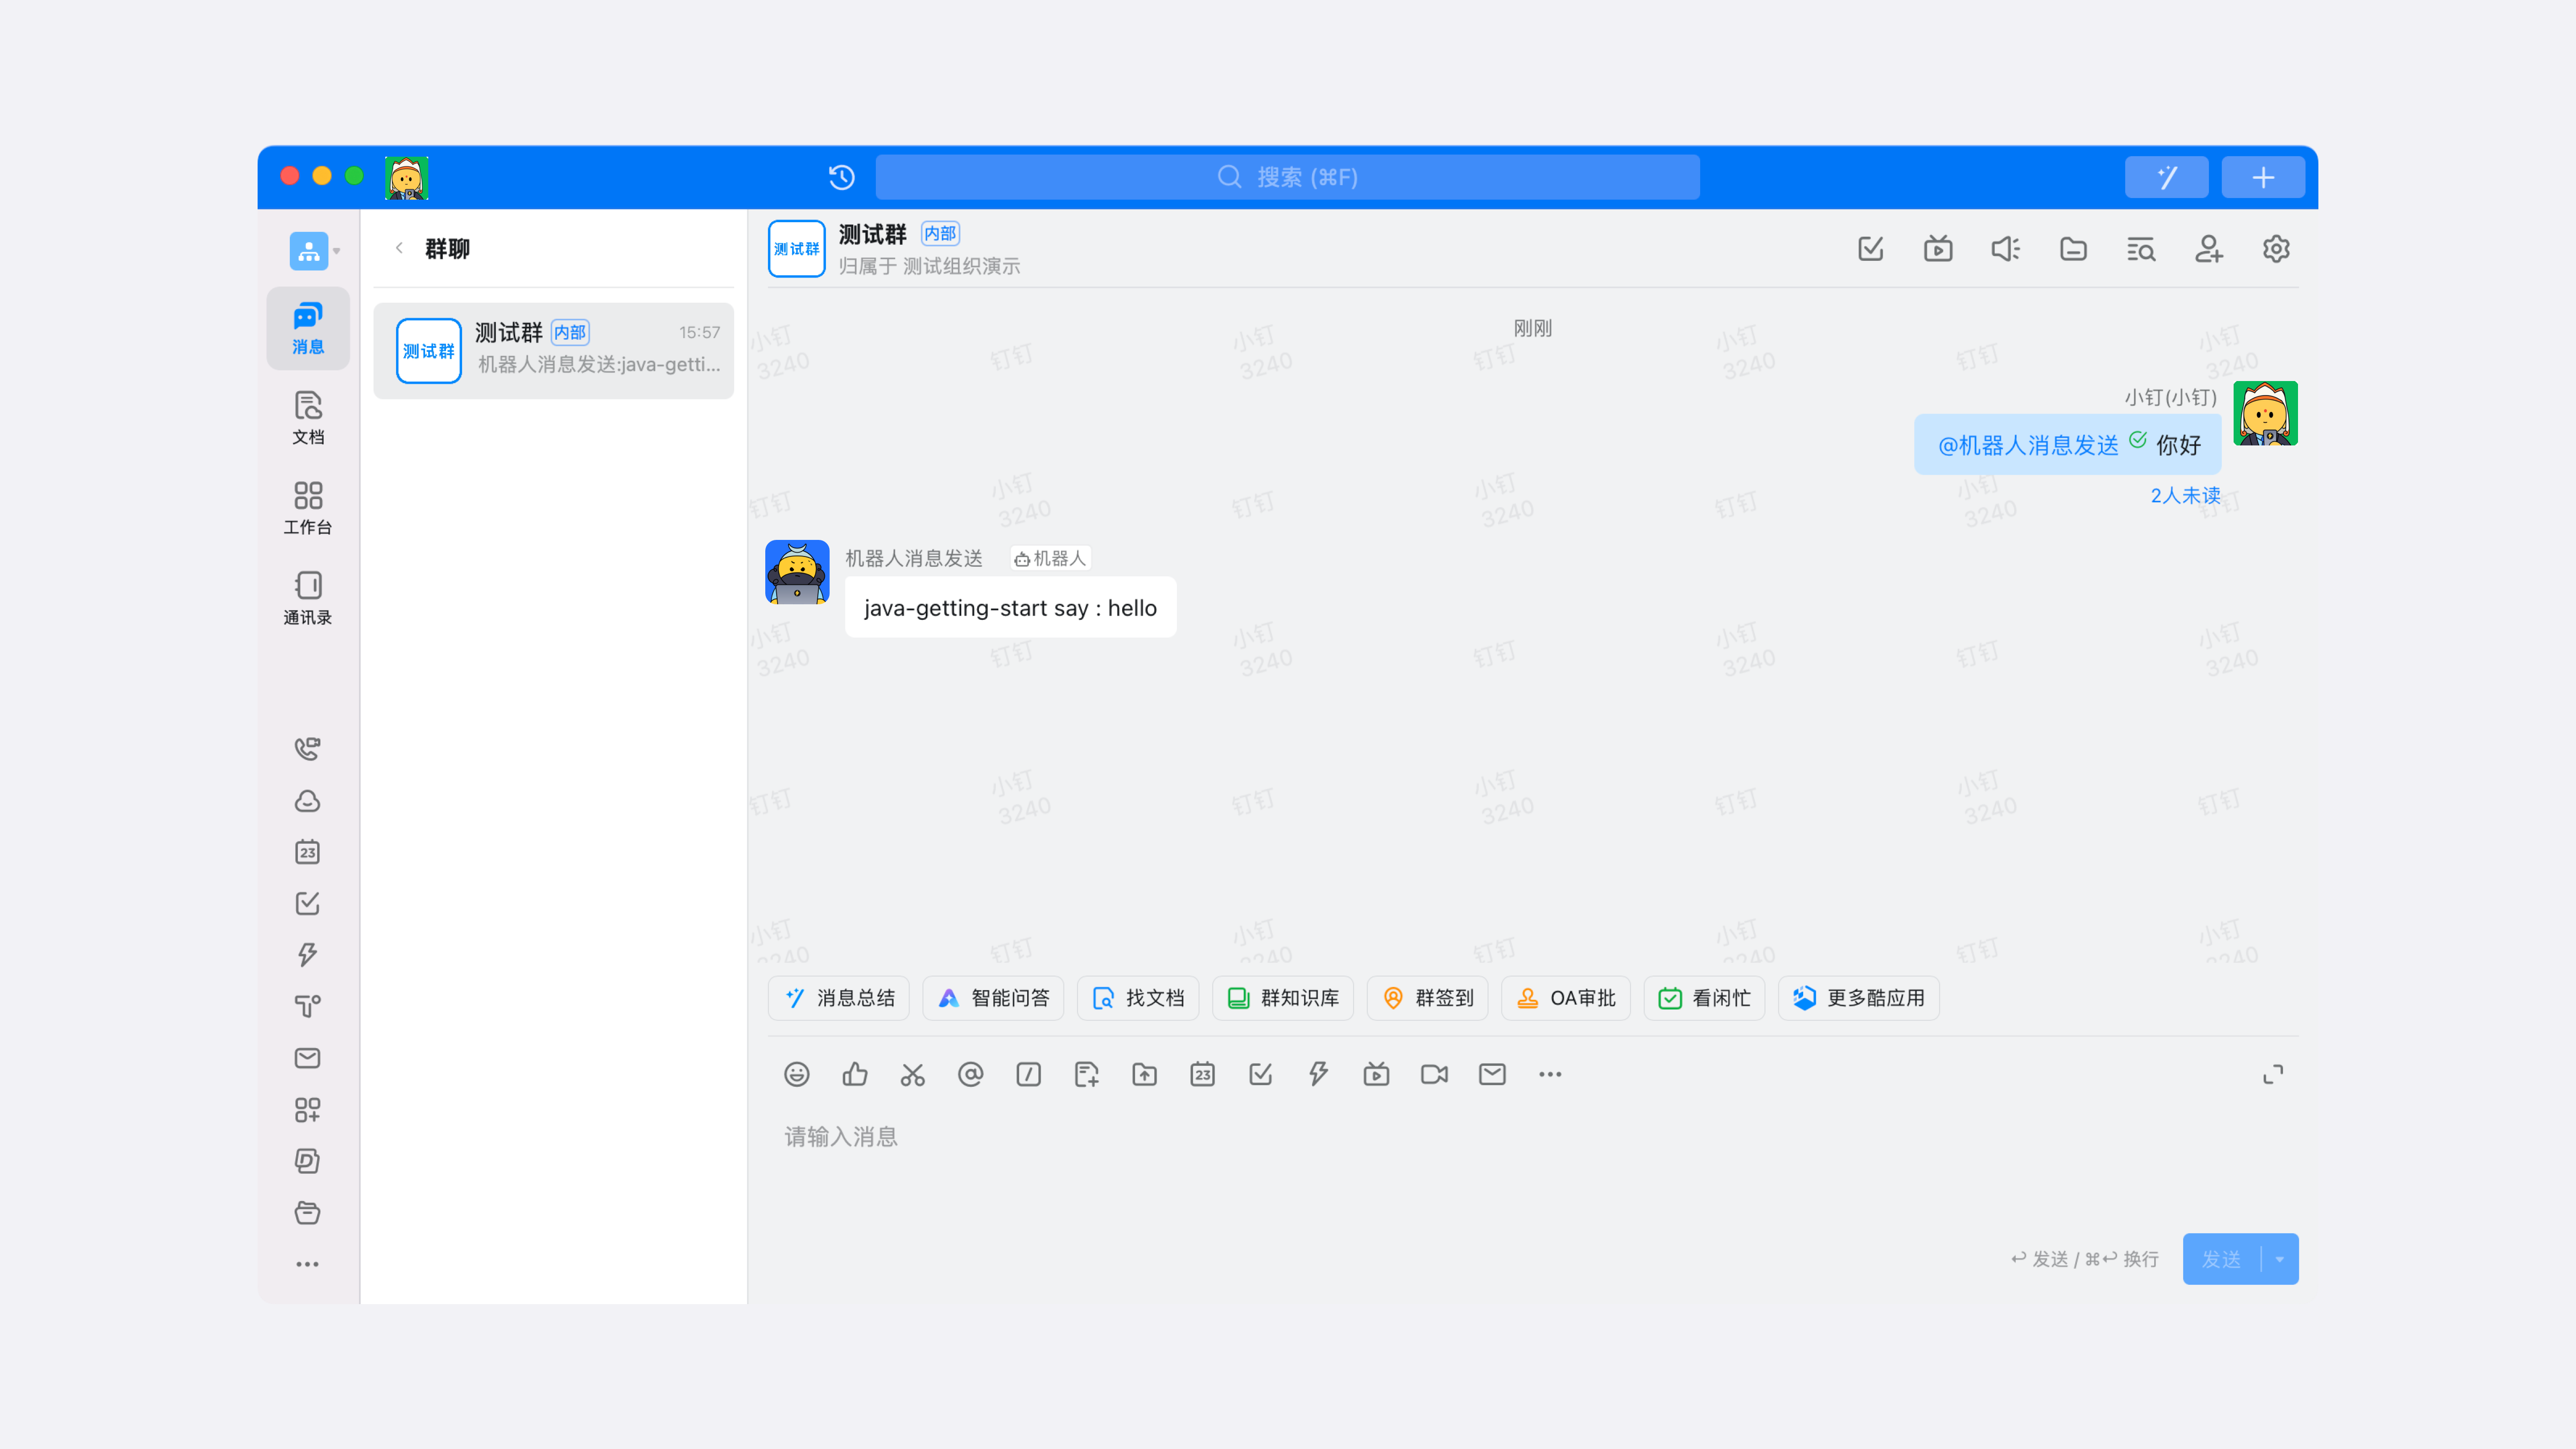Open the group announcement speaker icon
Screen dimensions: 2576x1449
[2005, 249]
